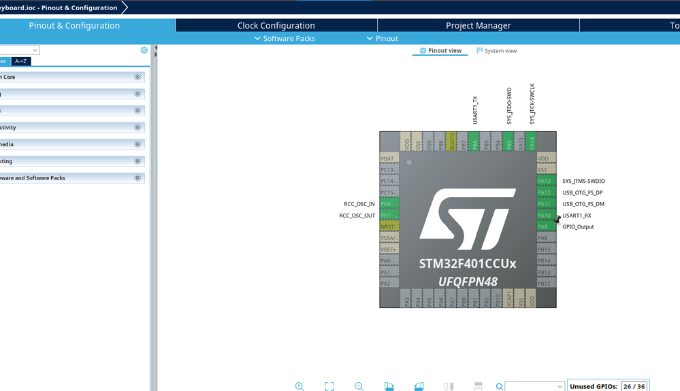Screen dimensions: 680x391
Task: Select pin PH0 on the chip
Action: [x=389, y=204]
